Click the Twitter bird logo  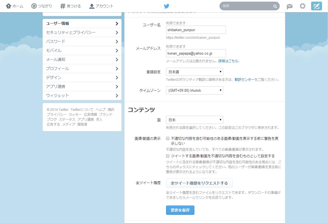click(x=167, y=6)
